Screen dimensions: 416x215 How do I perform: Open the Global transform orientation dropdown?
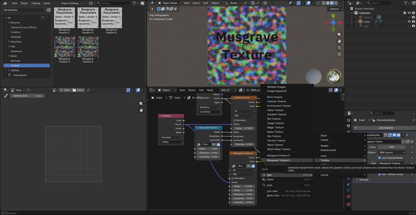(233, 3)
